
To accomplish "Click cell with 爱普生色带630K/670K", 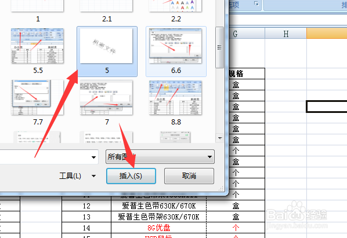I will click(x=158, y=206).
